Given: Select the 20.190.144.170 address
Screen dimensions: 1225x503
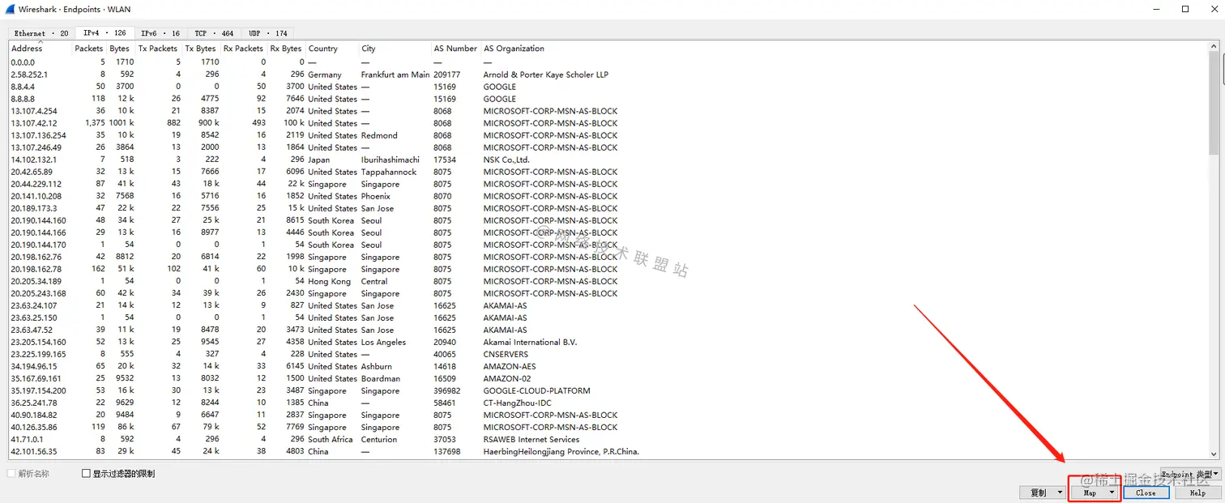Looking at the screenshot, I should (x=38, y=245).
